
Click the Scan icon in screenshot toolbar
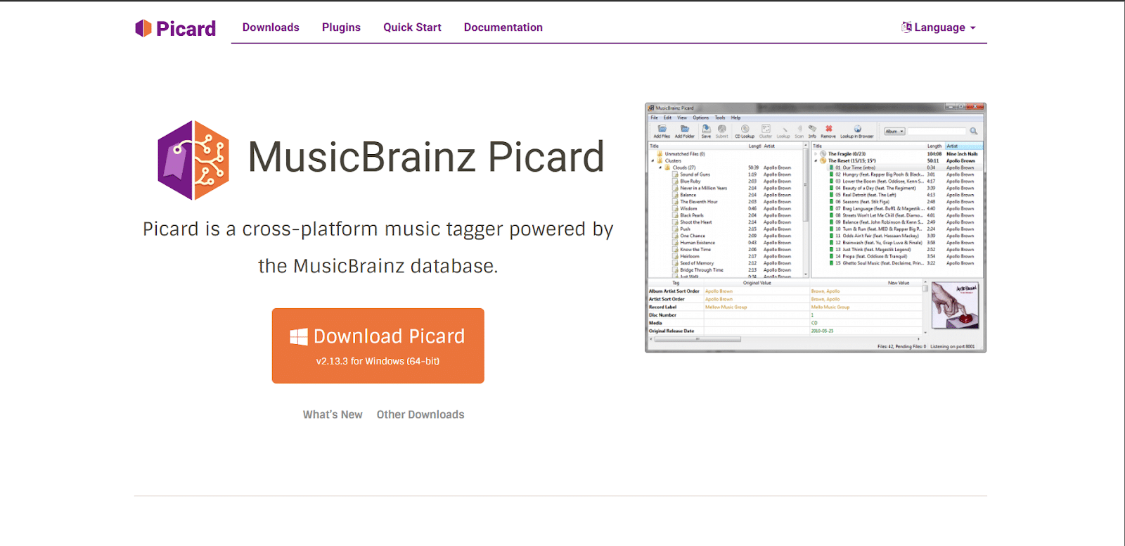coord(799,131)
